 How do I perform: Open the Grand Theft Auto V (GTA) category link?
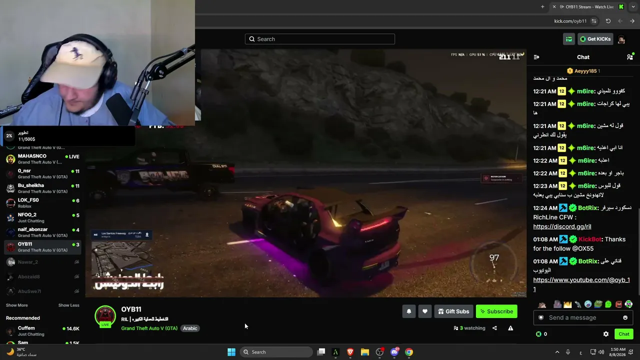point(149,328)
